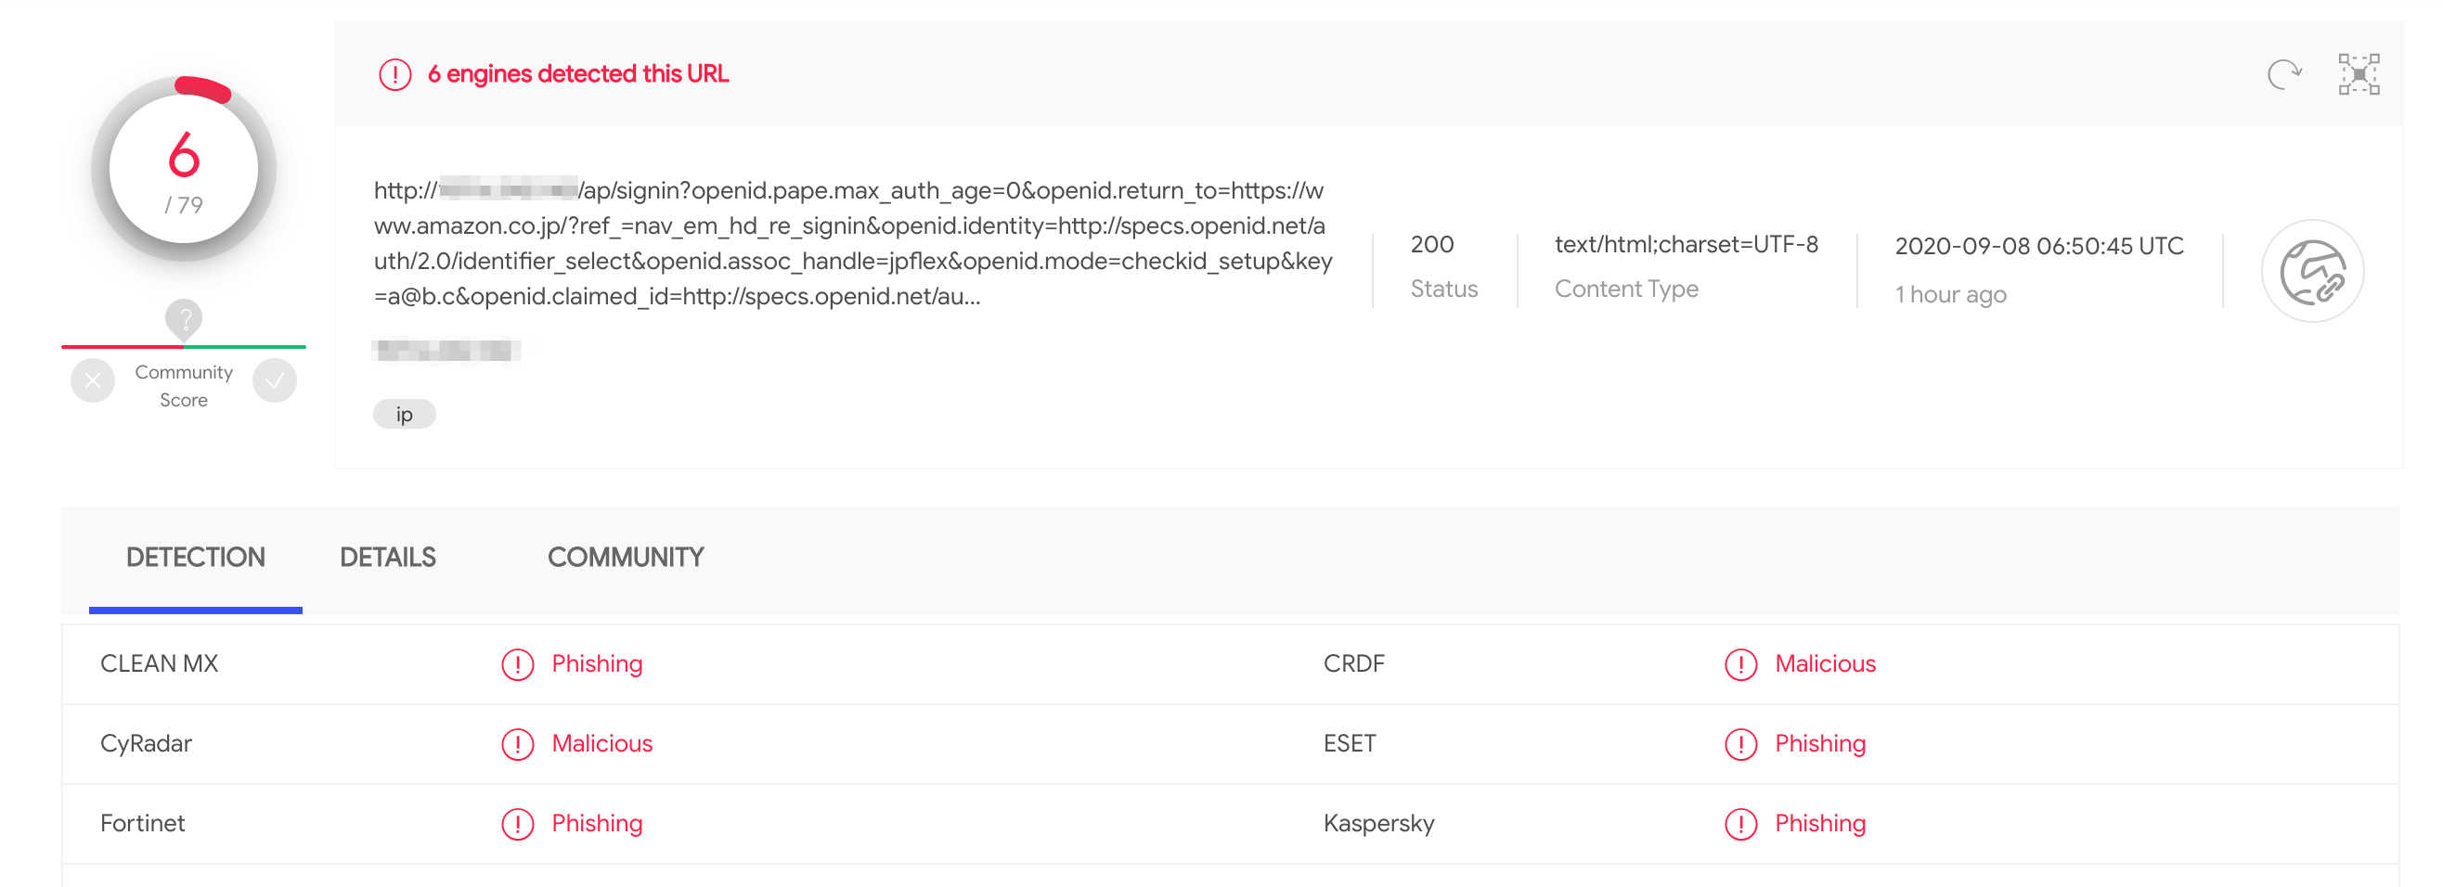
Task: Click the community score question mark marker
Action: tap(184, 319)
